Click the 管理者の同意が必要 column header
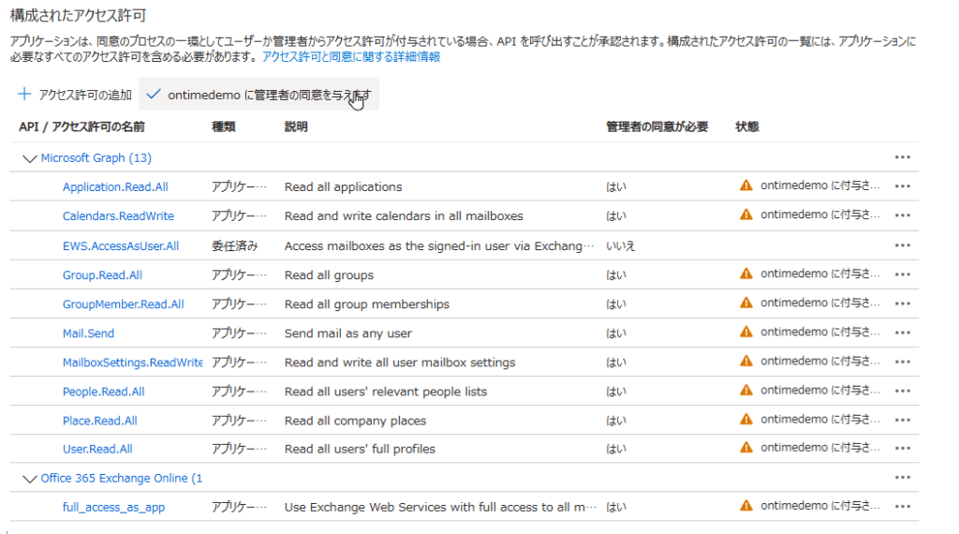Viewport: 959px width, 534px height. point(657,126)
